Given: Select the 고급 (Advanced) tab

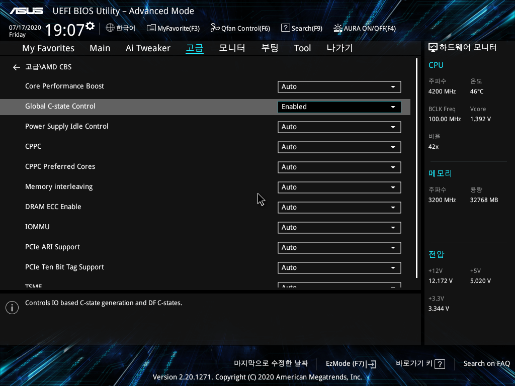Looking at the screenshot, I should tap(195, 48).
